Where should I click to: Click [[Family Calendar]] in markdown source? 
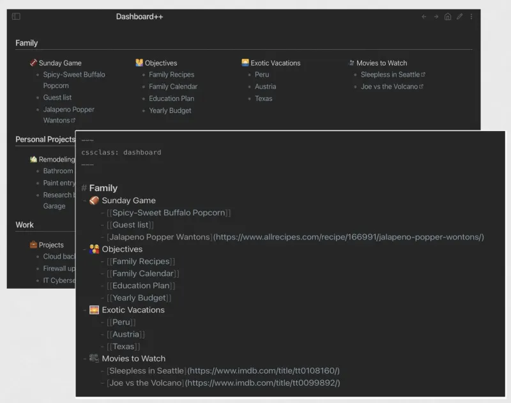point(142,273)
